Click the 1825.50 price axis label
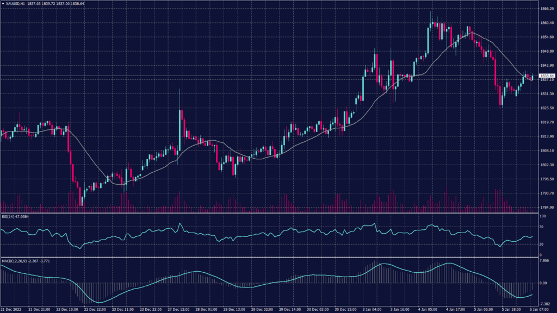The image size is (557, 313). [546, 108]
